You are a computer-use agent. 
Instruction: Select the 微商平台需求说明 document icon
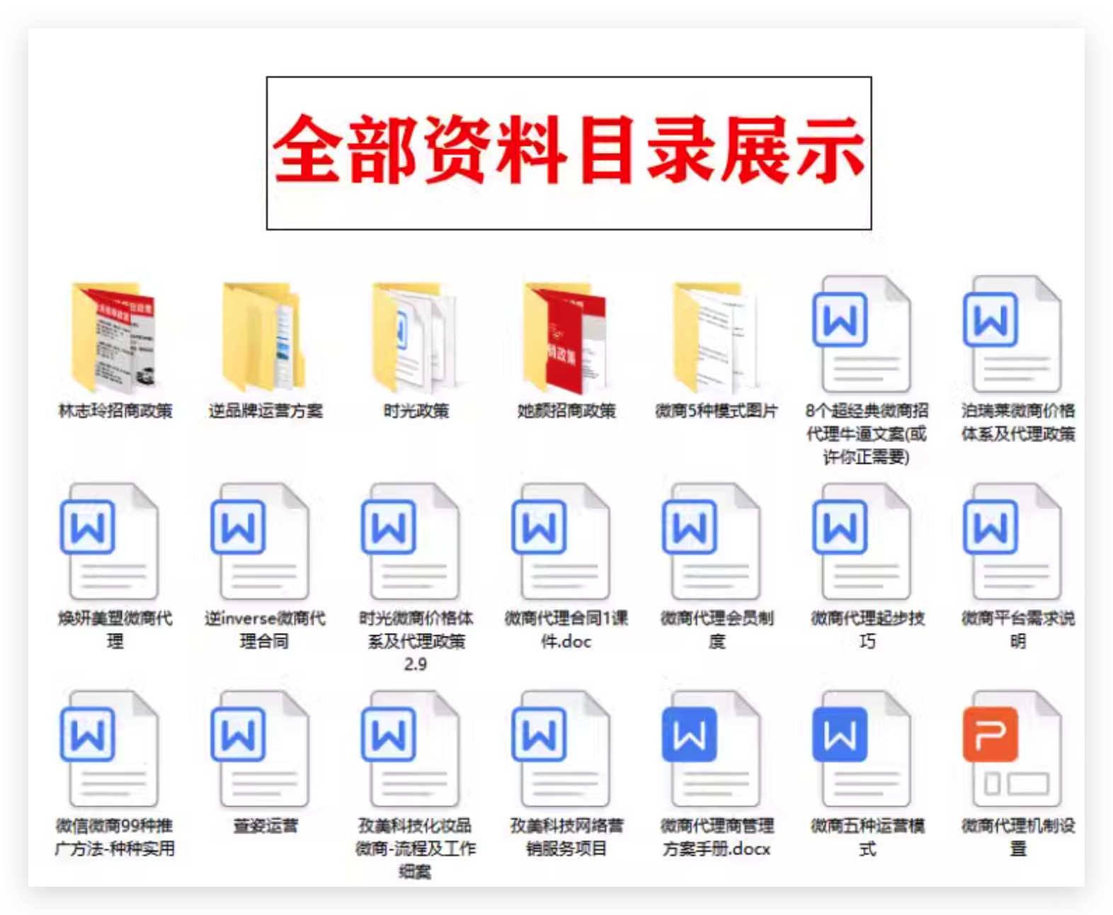coord(1012,542)
